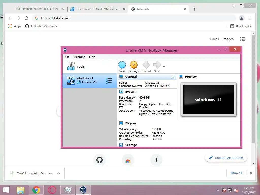Switch to FREE ROBUX NO VERIFICATION tab
The image size is (260, 195).
pos(37,9)
